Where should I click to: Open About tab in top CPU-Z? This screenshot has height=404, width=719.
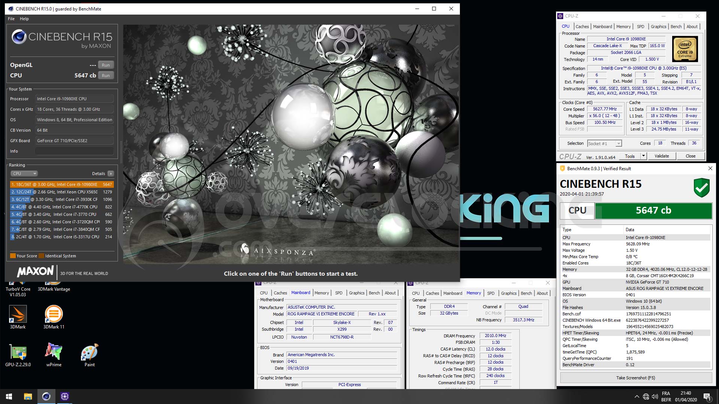pyautogui.click(x=692, y=27)
